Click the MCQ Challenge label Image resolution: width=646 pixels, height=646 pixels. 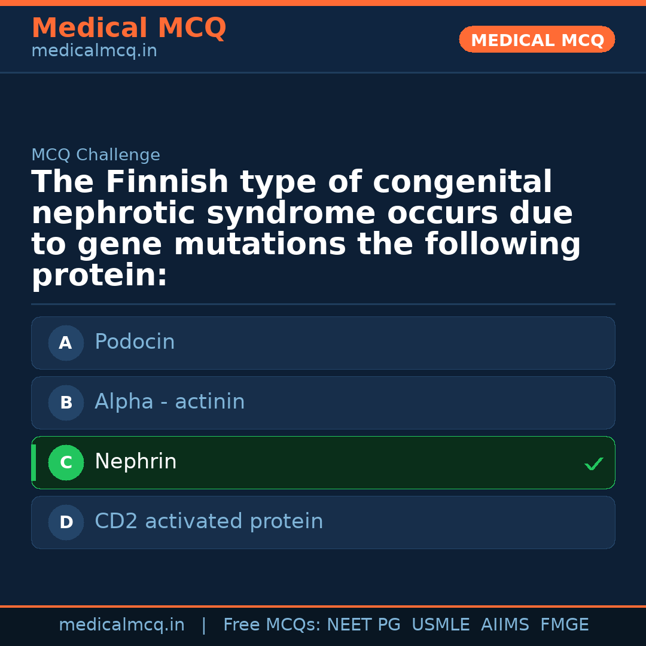(x=96, y=155)
